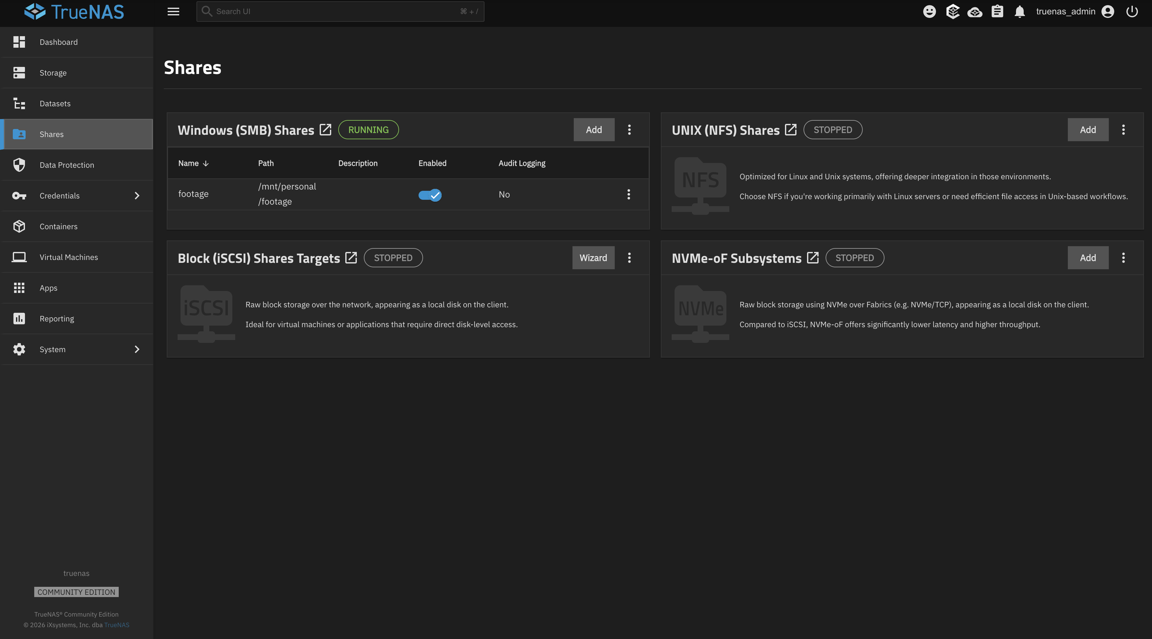1152x639 pixels.
Task: Open SMB shares external link icon
Action: [x=325, y=130]
